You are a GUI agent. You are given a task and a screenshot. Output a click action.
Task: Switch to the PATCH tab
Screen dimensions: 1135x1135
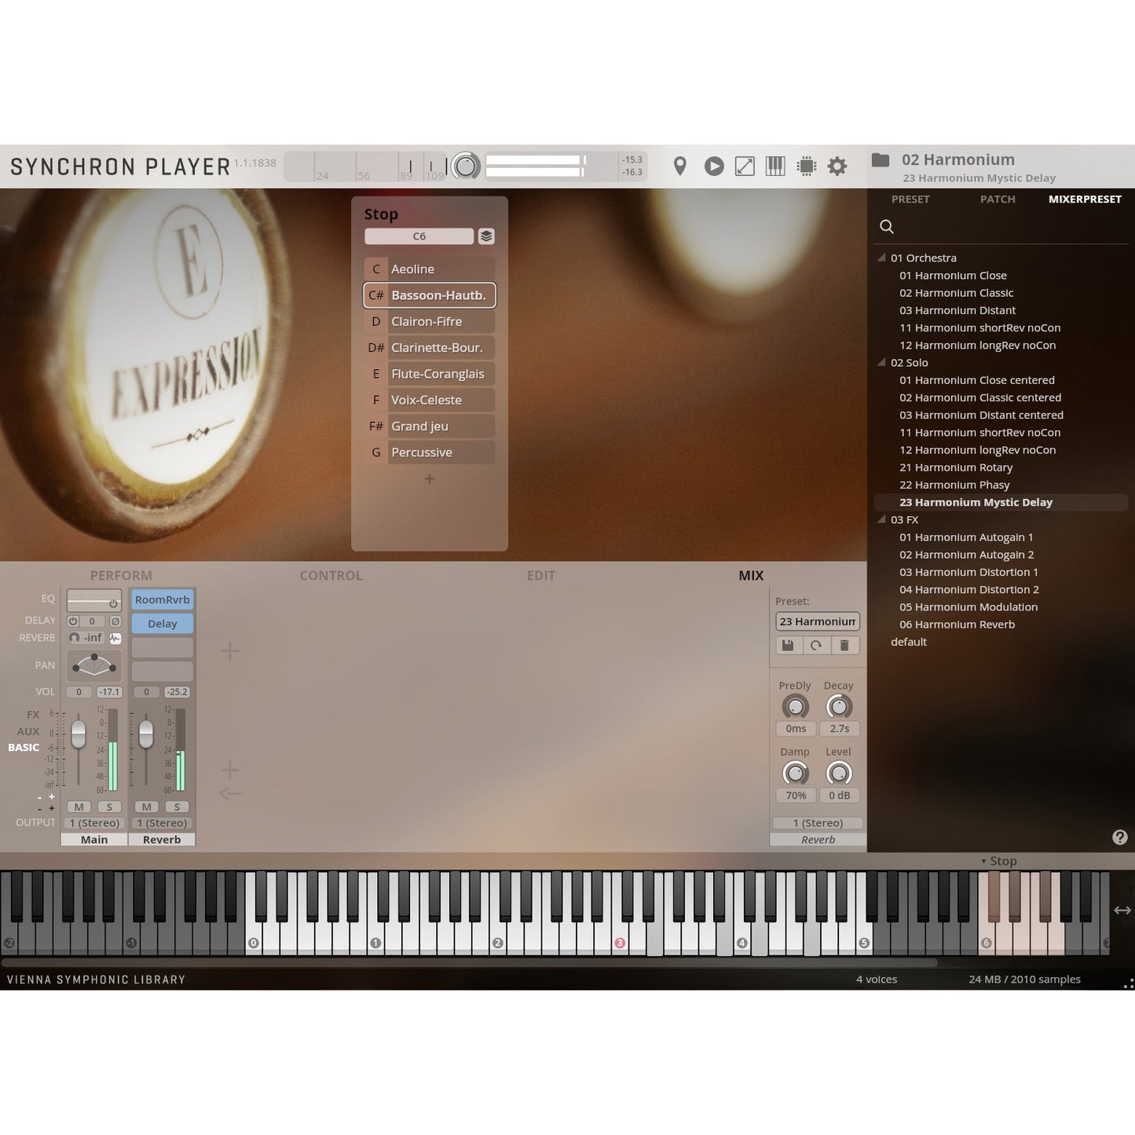tap(998, 199)
